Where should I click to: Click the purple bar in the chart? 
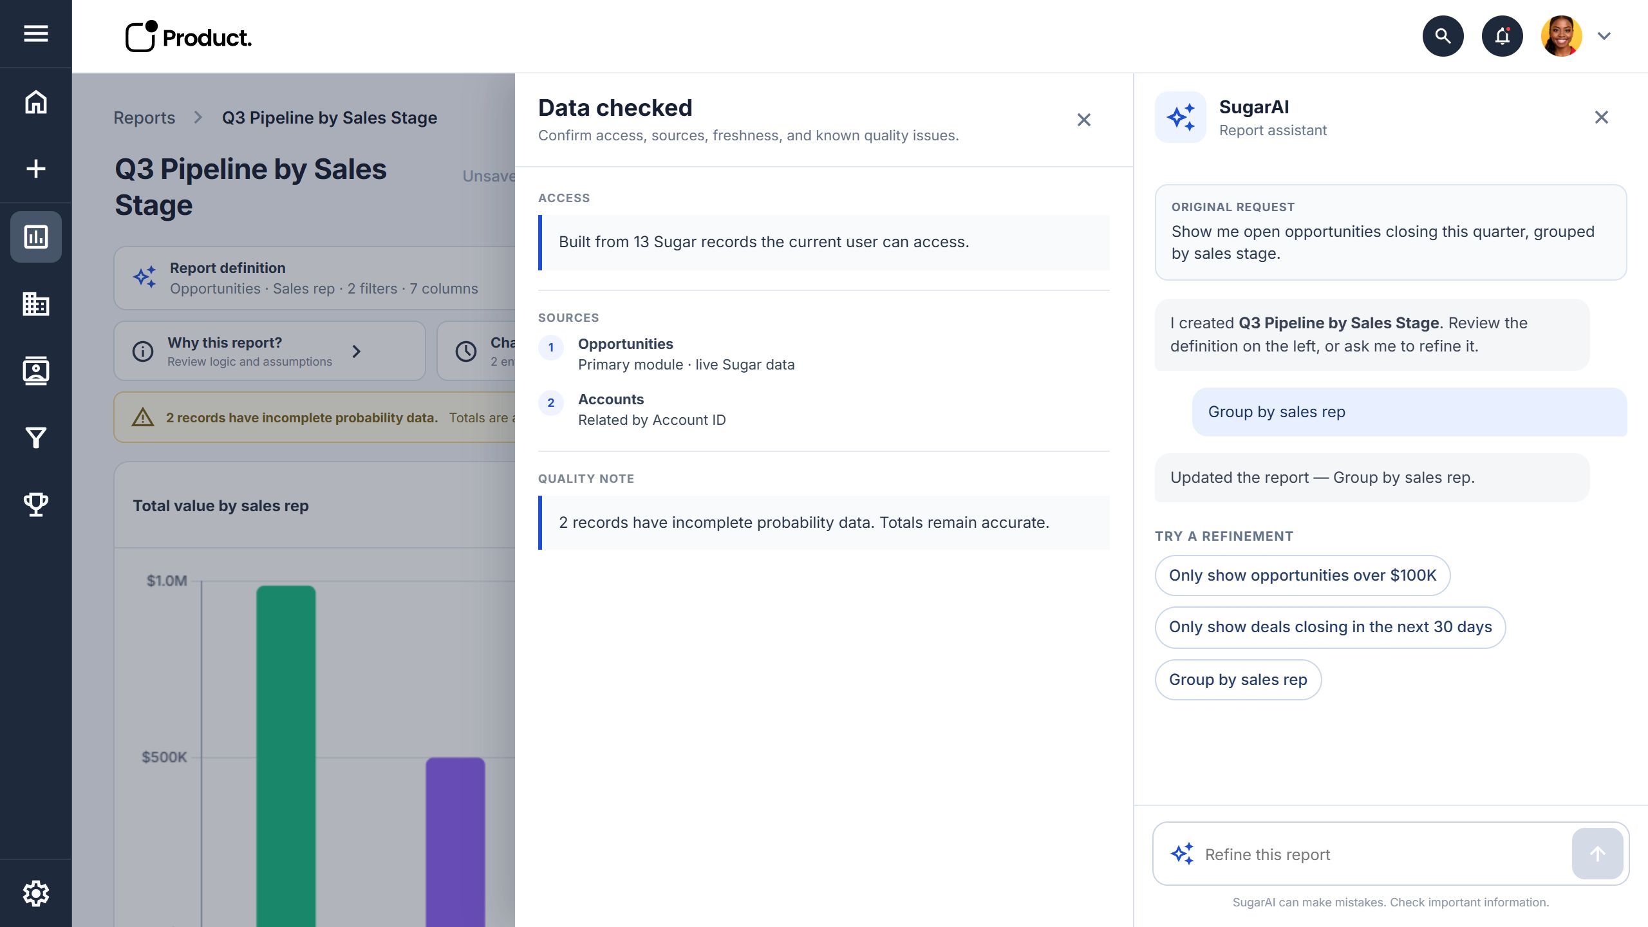pos(455,842)
